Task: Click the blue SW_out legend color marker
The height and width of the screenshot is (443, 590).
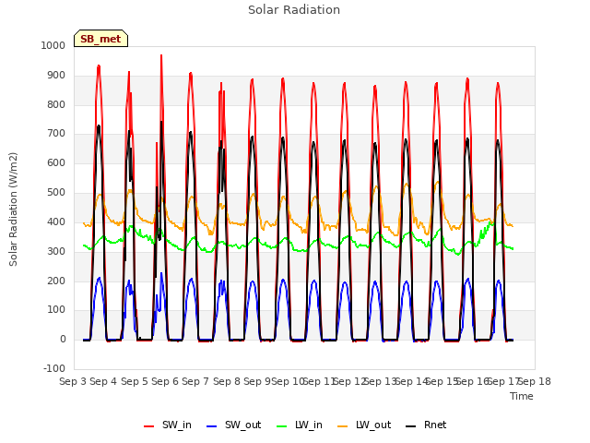Action: 212,426
